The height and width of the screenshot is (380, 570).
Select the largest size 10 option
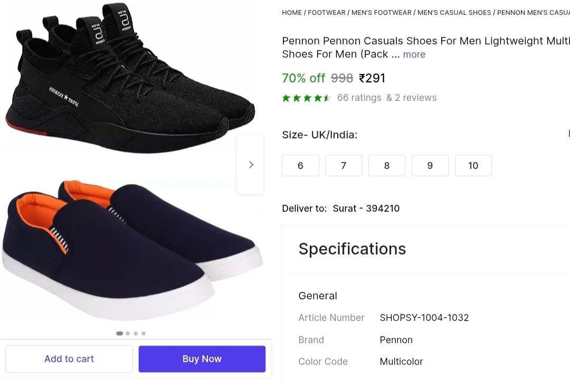473,165
